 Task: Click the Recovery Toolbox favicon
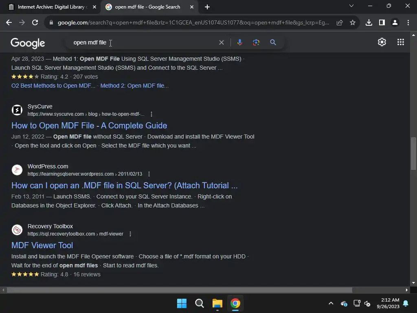click(17, 230)
